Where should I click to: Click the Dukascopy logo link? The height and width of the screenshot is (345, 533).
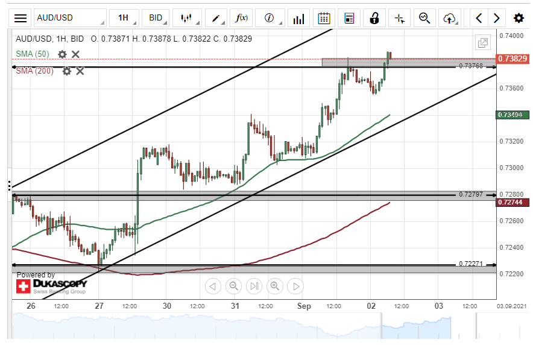coord(52,286)
